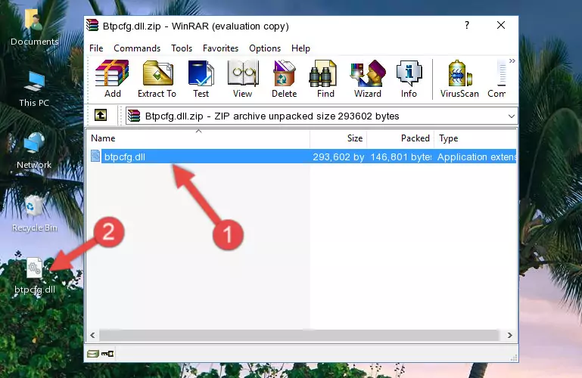Sort by the Name column header

[198, 138]
